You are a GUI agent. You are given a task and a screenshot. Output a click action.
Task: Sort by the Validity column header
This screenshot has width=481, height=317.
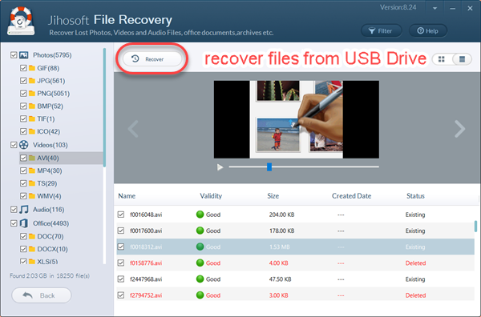pos(211,196)
